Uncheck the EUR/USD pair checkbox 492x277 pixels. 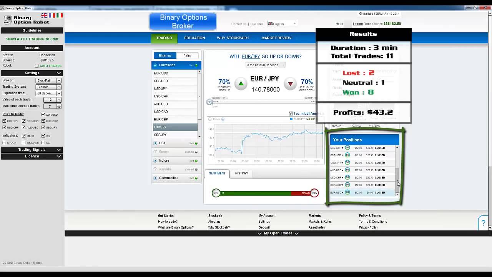[x=43, y=115]
